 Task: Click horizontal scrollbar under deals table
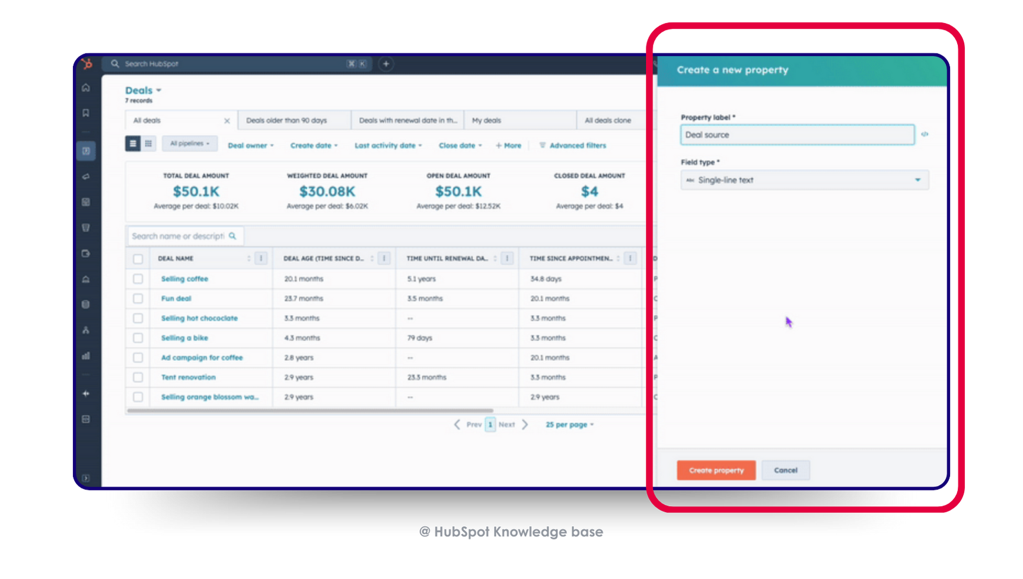point(310,410)
